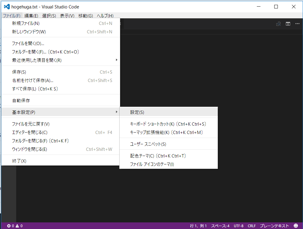Click ウィンドウを閉じる(E) entry
Screen dimensions: 303x229
(61, 149)
